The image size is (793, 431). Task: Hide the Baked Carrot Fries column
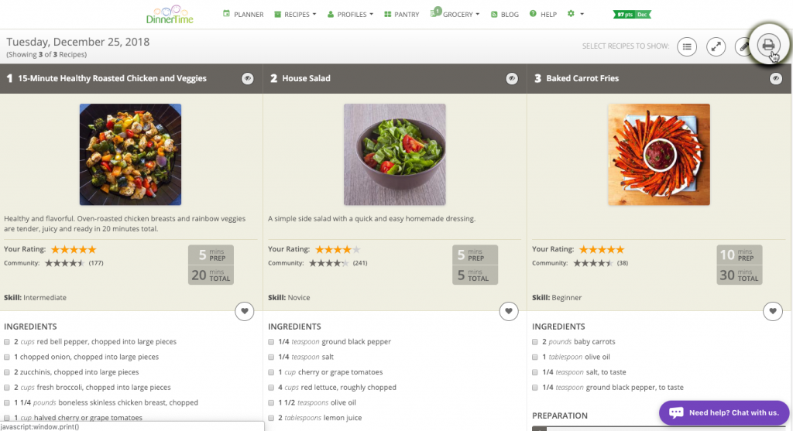(x=776, y=78)
